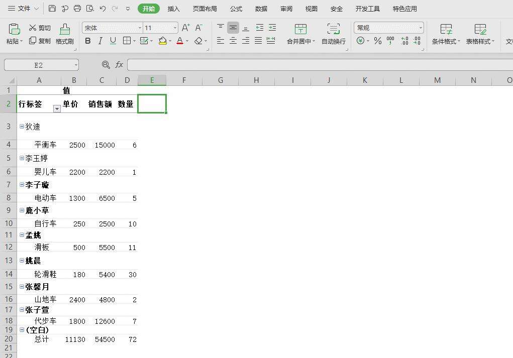Switch to the 视图 tab

click(x=311, y=9)
